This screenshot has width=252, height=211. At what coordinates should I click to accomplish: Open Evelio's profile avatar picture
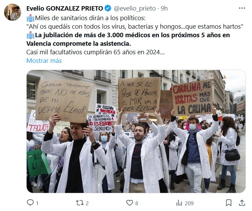pos(13,12)
